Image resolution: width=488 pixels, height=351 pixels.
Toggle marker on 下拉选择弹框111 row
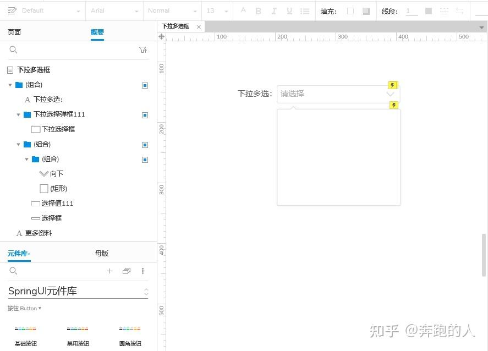145,115
